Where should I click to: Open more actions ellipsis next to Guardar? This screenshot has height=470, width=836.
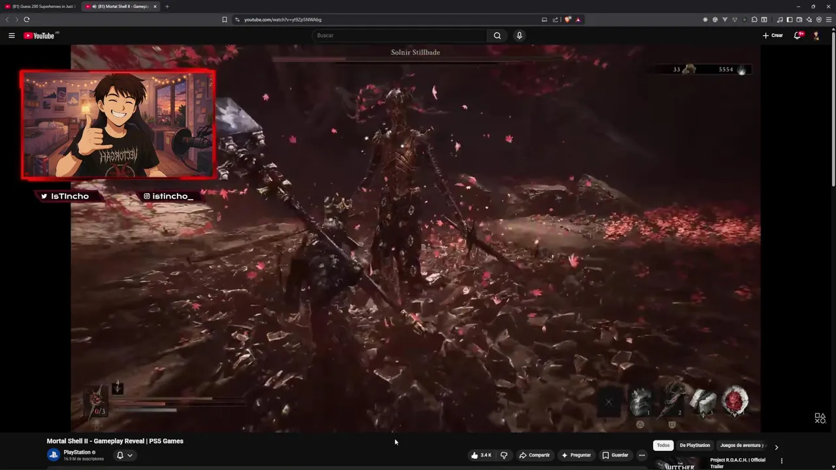[642, 455]
